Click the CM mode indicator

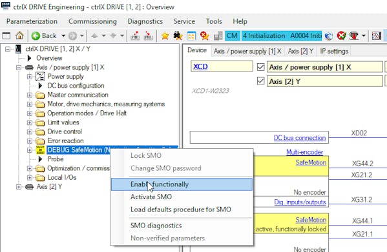(x=232, y=36)
